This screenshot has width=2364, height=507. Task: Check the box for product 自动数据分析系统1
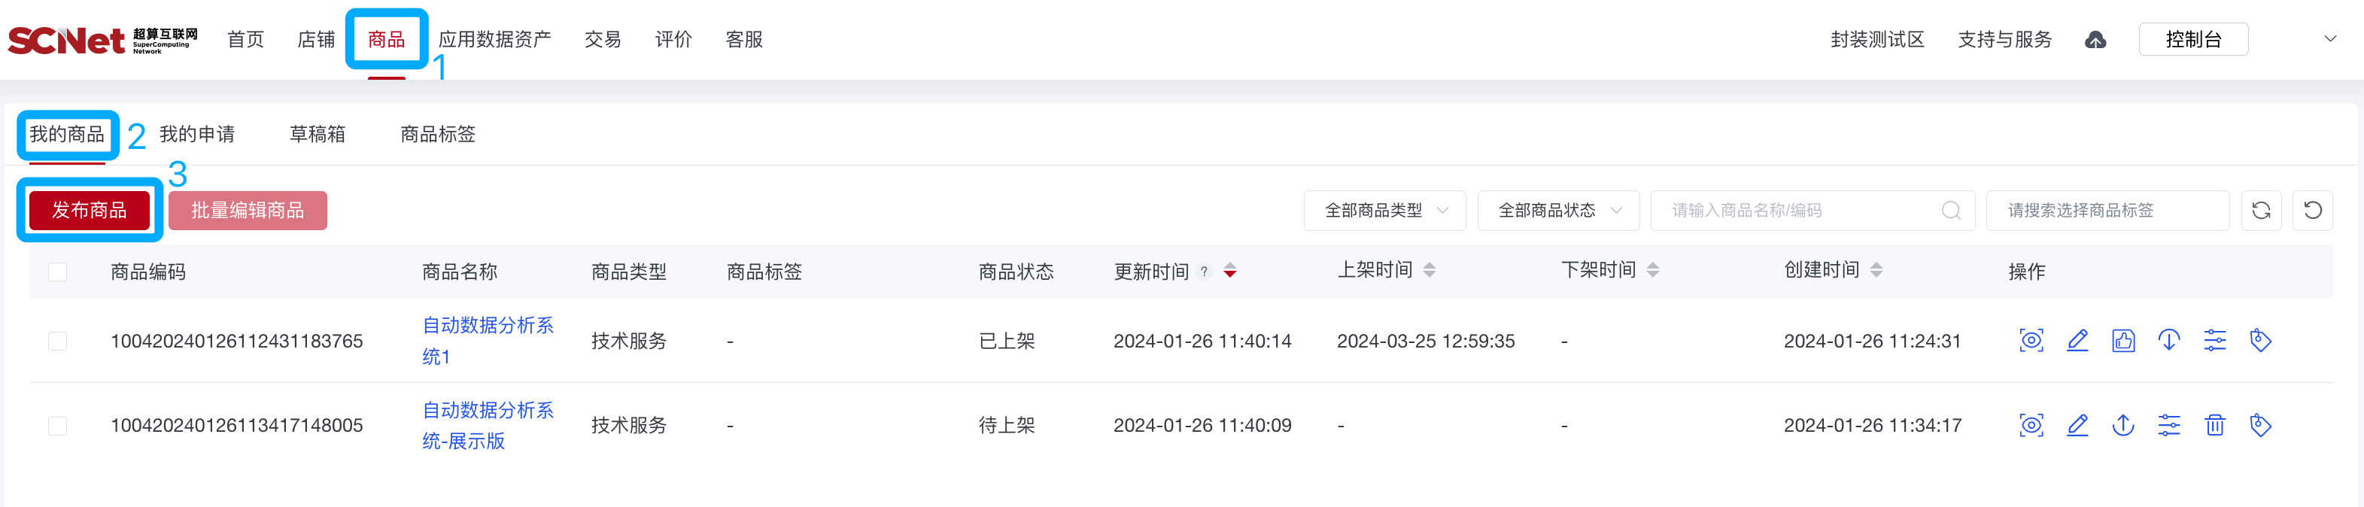click(58, 341)
